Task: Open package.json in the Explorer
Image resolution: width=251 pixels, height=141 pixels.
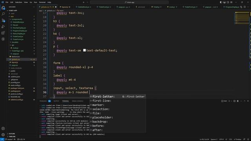Action: pos(22,91)
